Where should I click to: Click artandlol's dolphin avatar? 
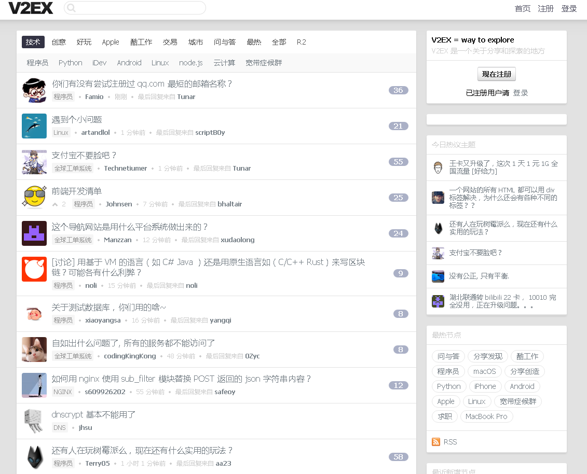[x=34, y=126]
